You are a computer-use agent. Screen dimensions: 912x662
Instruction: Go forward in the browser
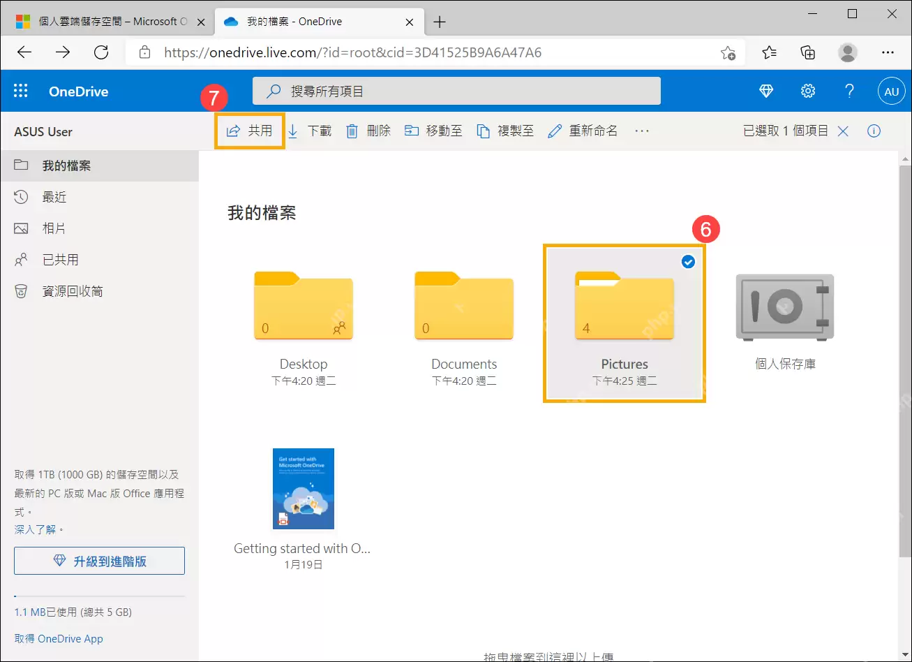[x=63, y=52]
